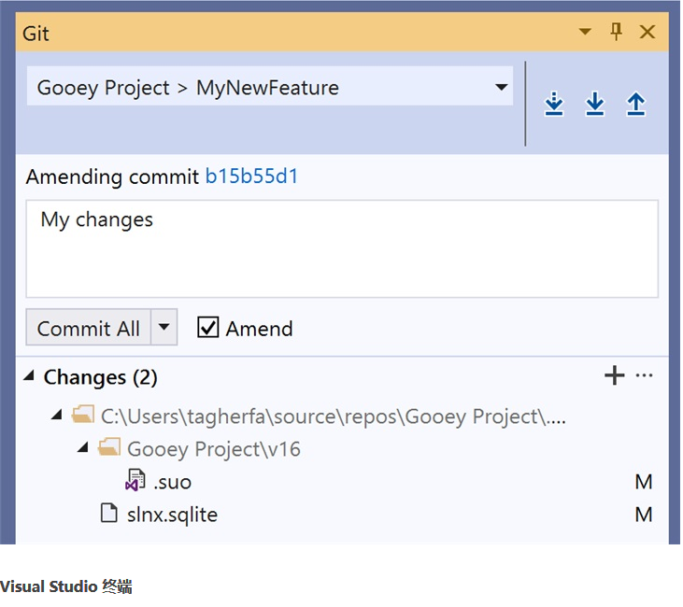Select the .suo file icon
The height and width of the screenshot is (607, 683).
135,480
